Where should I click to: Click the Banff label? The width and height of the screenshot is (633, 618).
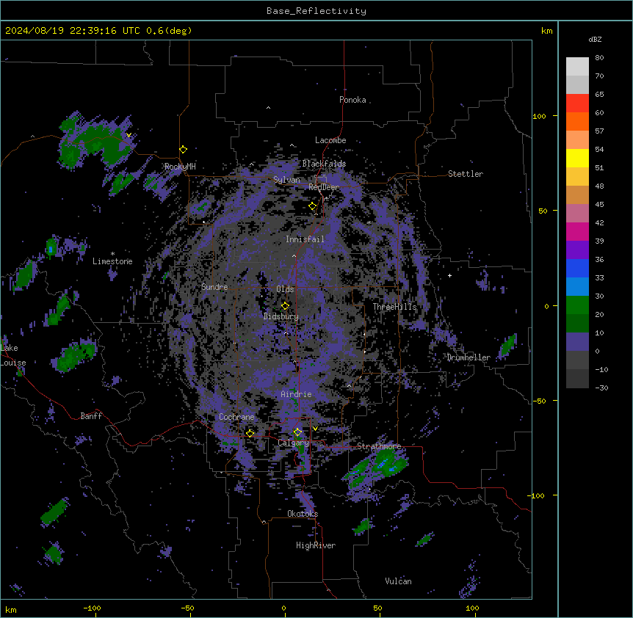point(91,416)
